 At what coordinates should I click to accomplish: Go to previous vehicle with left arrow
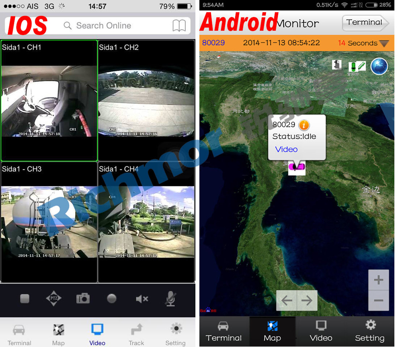coord(287,300)
